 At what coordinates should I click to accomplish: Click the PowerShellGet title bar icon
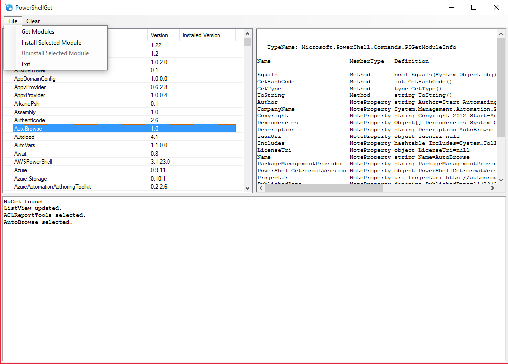pyautogui.click(x=9, y=7)
